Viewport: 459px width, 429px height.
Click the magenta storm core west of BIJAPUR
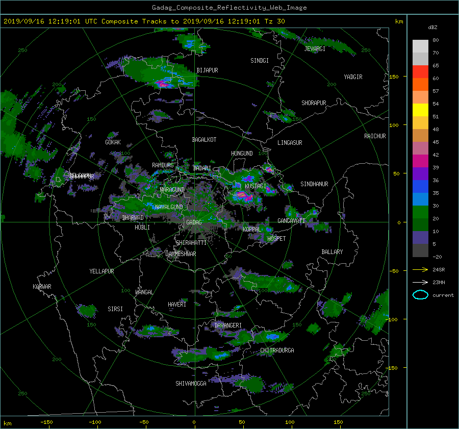[163, 84]
